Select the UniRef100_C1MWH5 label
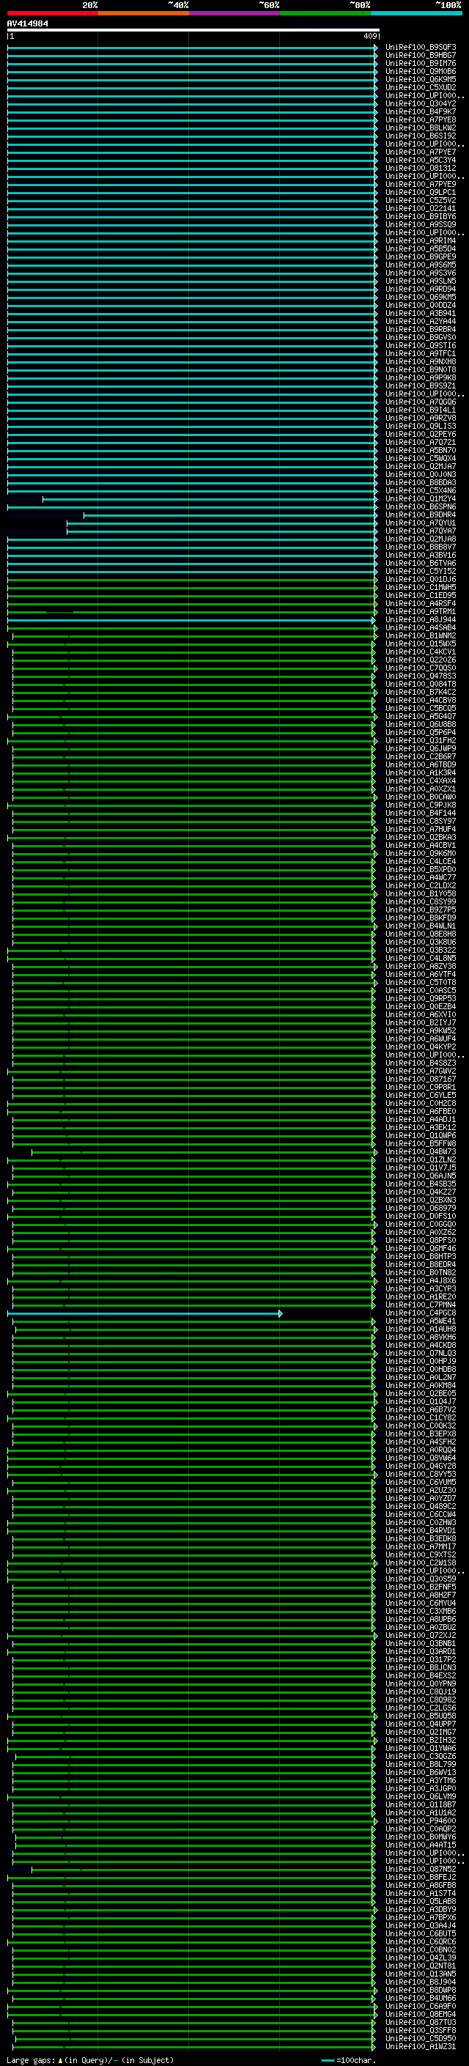The image size is (469, 2066). point(420,587)
